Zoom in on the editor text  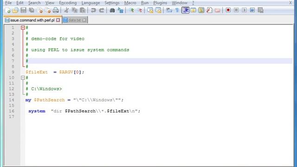[131, 10]
